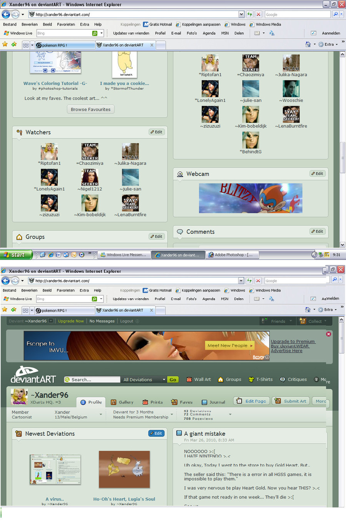Switch to the Journal profile tab
This screenshot has width=346, height=525.
point(213,402)
